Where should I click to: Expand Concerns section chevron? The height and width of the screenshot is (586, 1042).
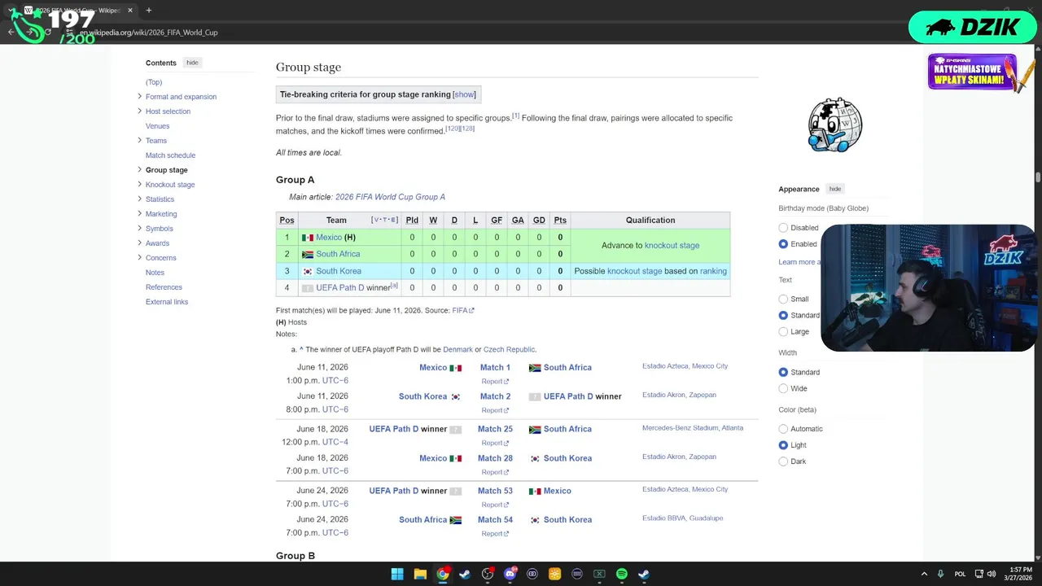click(139, 258)
